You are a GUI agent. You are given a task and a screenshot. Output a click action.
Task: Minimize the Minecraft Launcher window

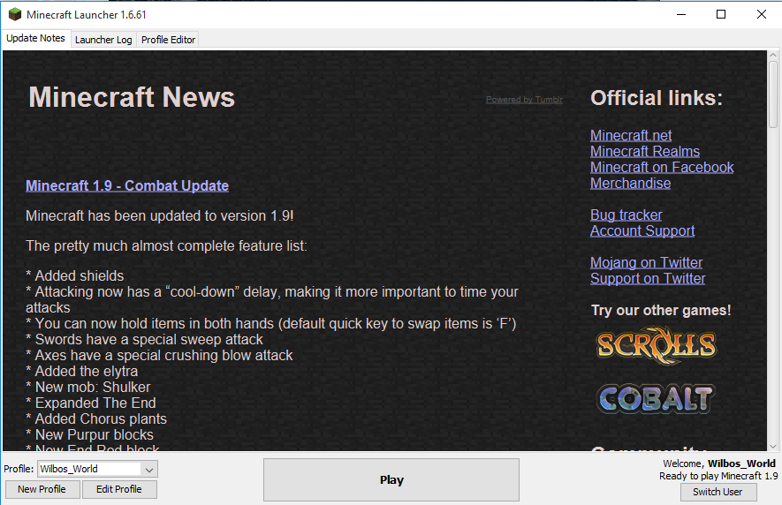coord(681,14)
